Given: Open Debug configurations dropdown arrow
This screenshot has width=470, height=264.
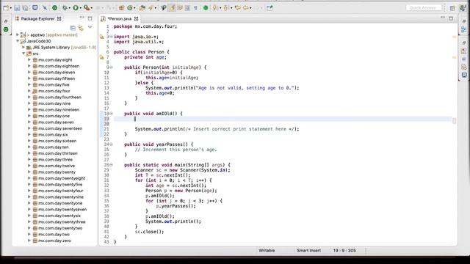Looking at the screenshot, I should [x=70, y=8].
